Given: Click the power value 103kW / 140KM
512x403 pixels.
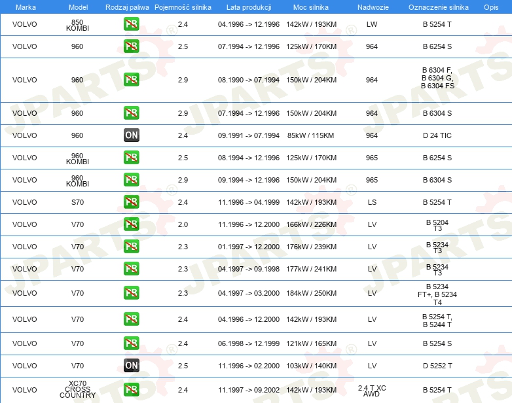Looking at the screenshot, I should [311, 366].
